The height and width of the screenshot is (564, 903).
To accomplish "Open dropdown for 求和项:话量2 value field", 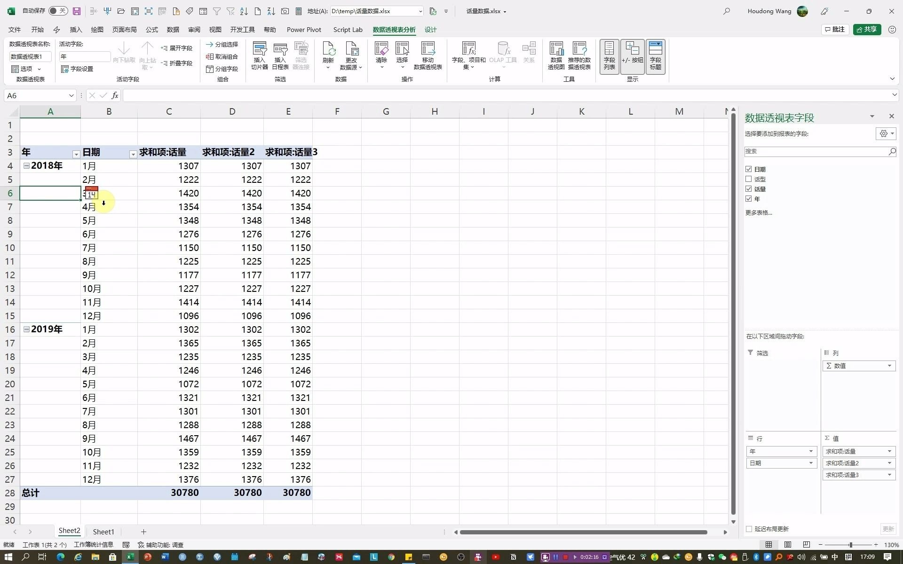I will coord(889,463).
